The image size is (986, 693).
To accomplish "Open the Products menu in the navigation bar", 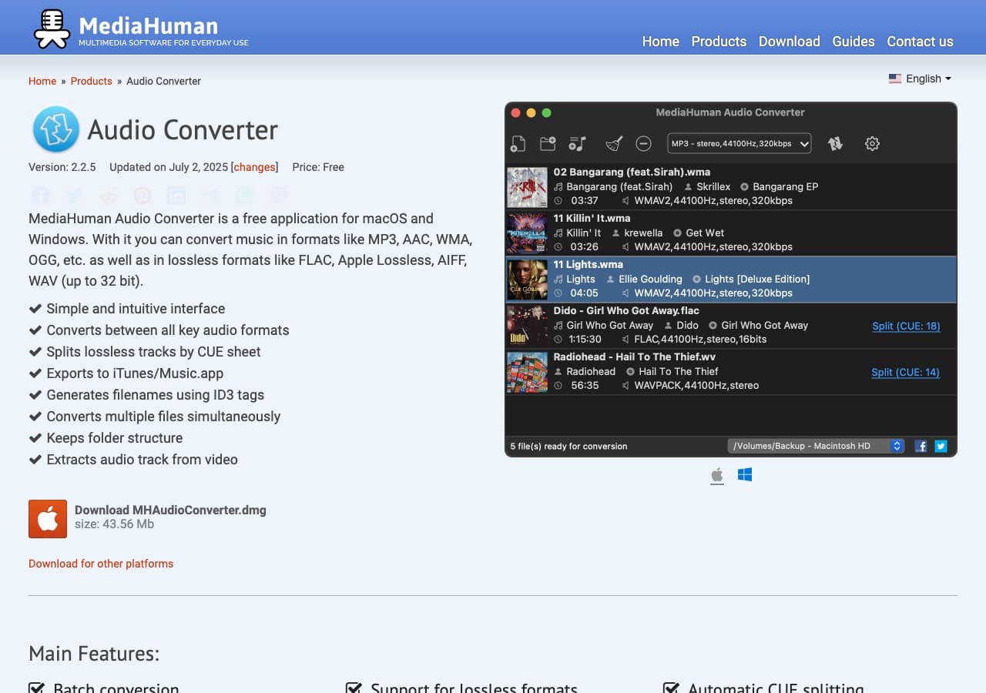I will [x=718, y=42].
